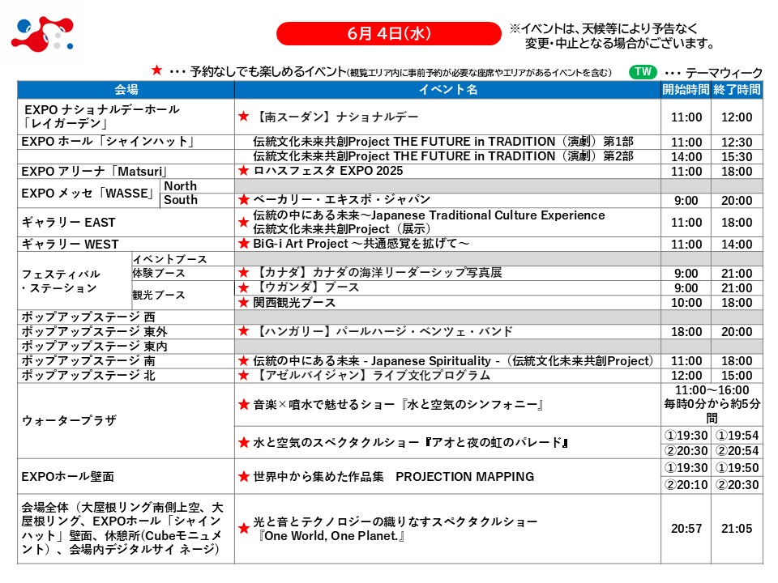
Task: Click the star beside 【南スーダン】ナショナルデー
Action: (243, 117)
